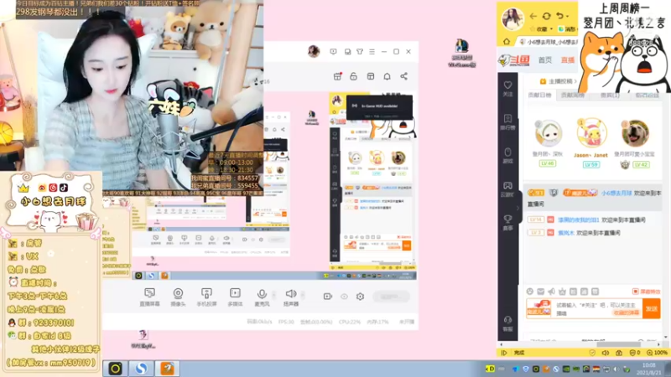The width and height of the screenshot is (671, 377).
Task: Click the orange 发送 send button
Action: 652,308
